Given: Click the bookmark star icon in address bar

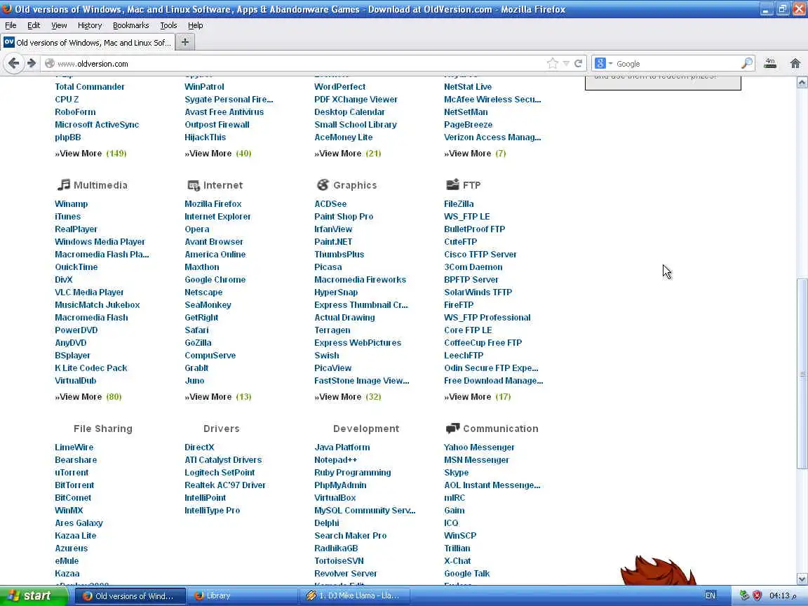Looking at the screenshot, I should pyautogui.click(x=553, y=63).
